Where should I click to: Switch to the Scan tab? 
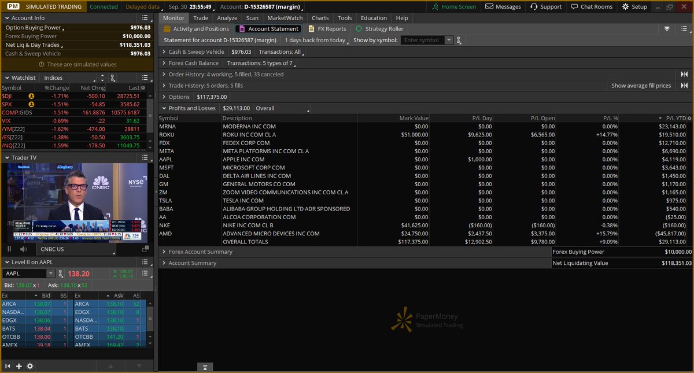252,18
